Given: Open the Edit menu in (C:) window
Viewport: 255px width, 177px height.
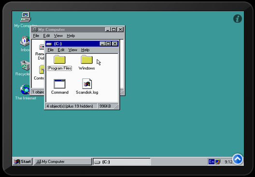Looking at the screenshot, I should 61,50.
